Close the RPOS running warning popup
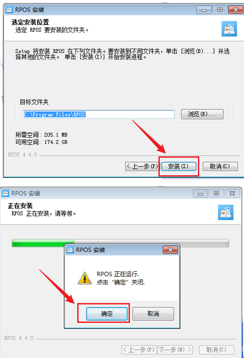This screenshot has height=358, width=244. [x=170, y=250]
